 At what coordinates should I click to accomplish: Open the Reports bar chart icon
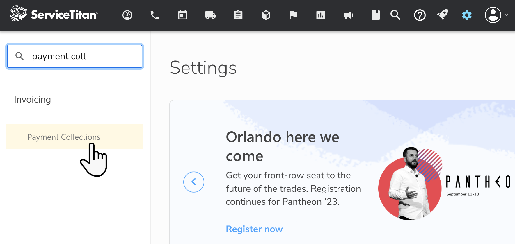(x=321, y=15)
